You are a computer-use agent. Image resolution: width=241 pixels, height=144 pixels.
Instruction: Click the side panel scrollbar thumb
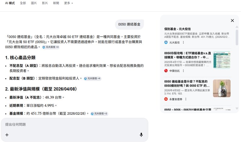pyautogui.click(x=237, y=37)
